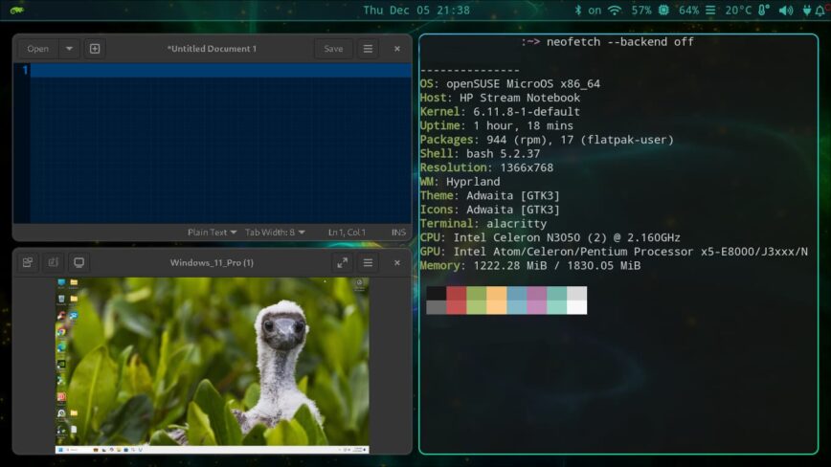The width and height of the screenshot is (831, 467).
Task: Expand the dropdown arrow beside Open
Action: tap(69, 49)
